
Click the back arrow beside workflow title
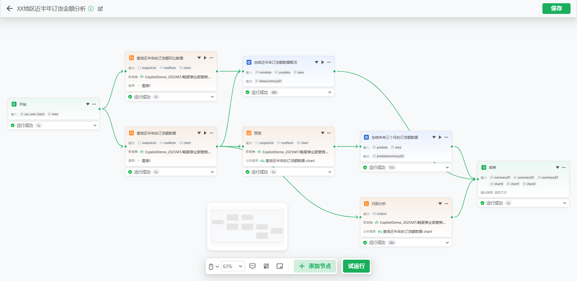click(10, 9)
